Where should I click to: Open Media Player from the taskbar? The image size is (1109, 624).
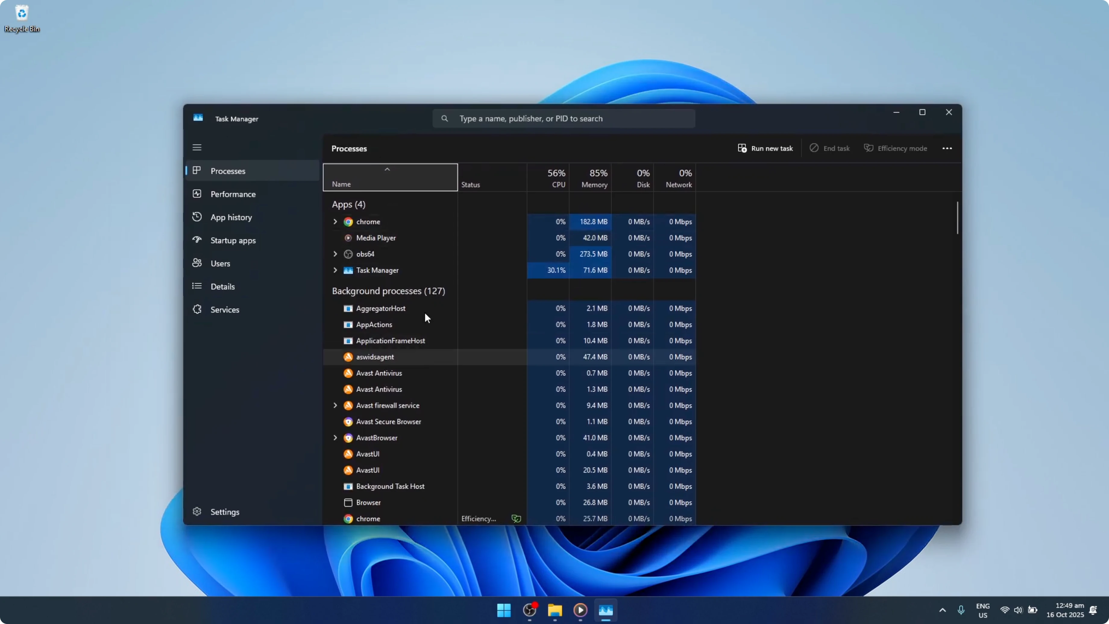(x=580, y=610)
